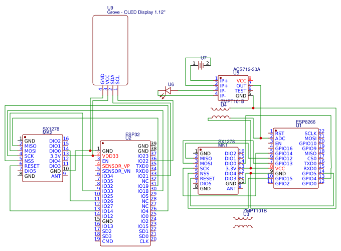Select the SENSOR_VP pin on ESP32
Viewport: 341px width, 251px height.
click(x=116, y=166)
